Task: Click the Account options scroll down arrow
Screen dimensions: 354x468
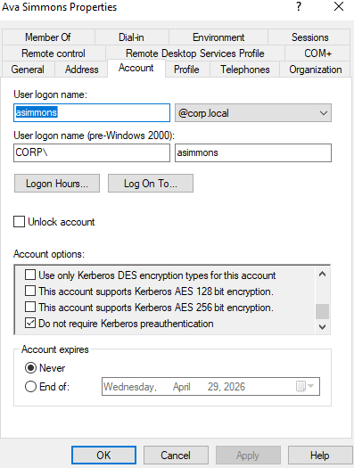Action: click(x=323, y=327)
